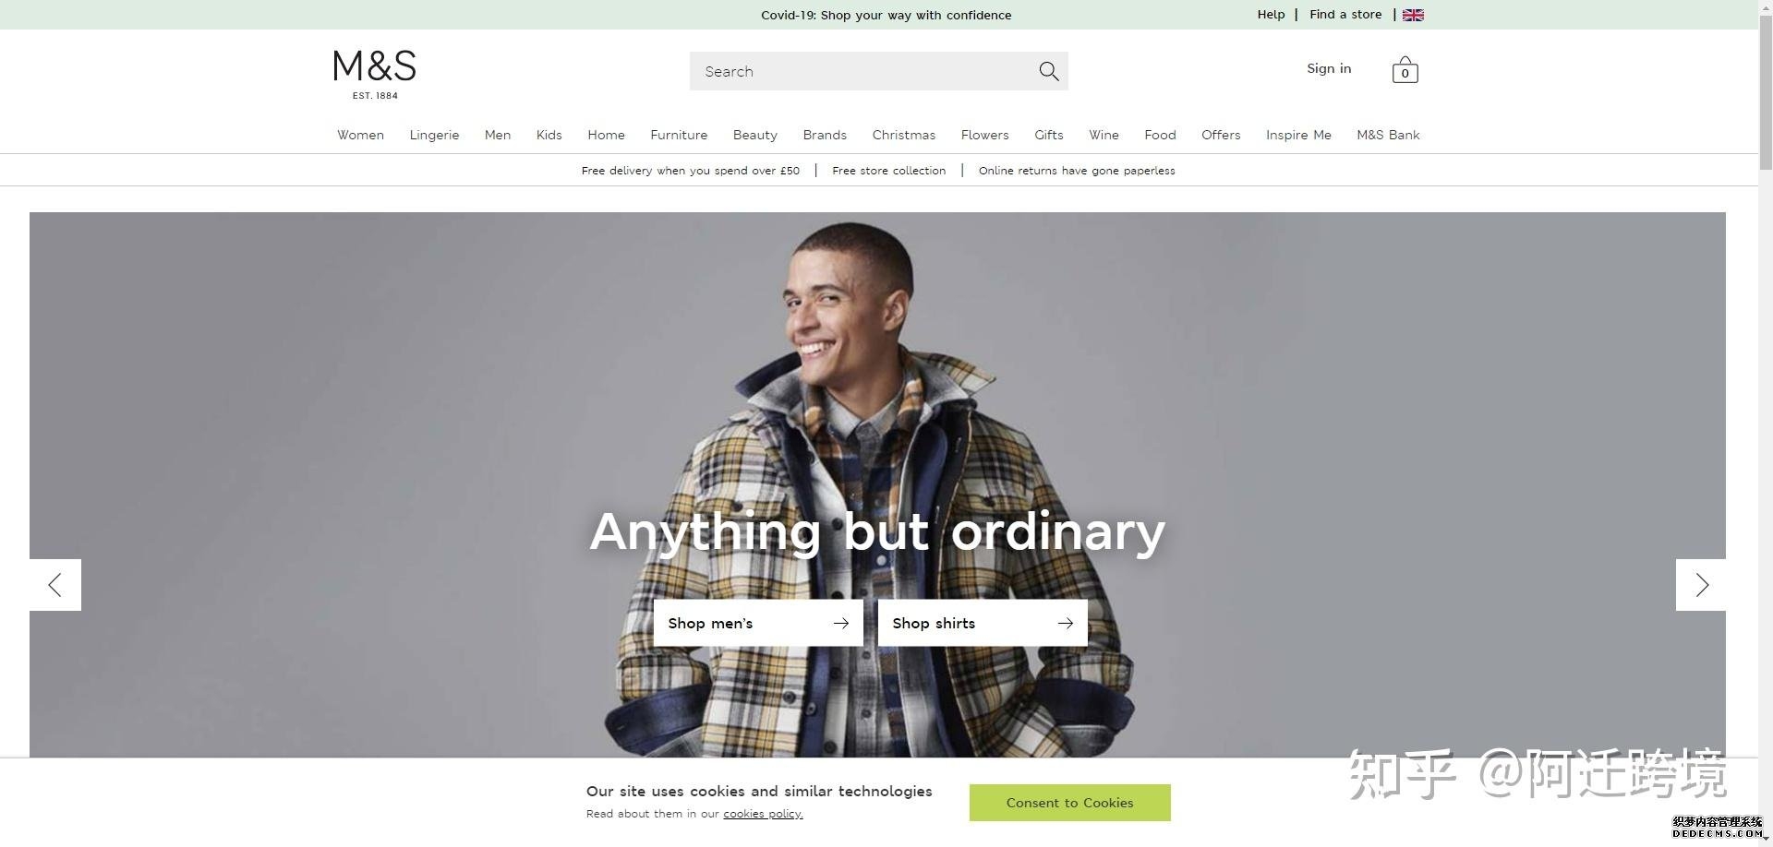This screenshot has width=1773, height=847.
Task: Advance to next carousel slide arrow
Action: [1701, 585]
